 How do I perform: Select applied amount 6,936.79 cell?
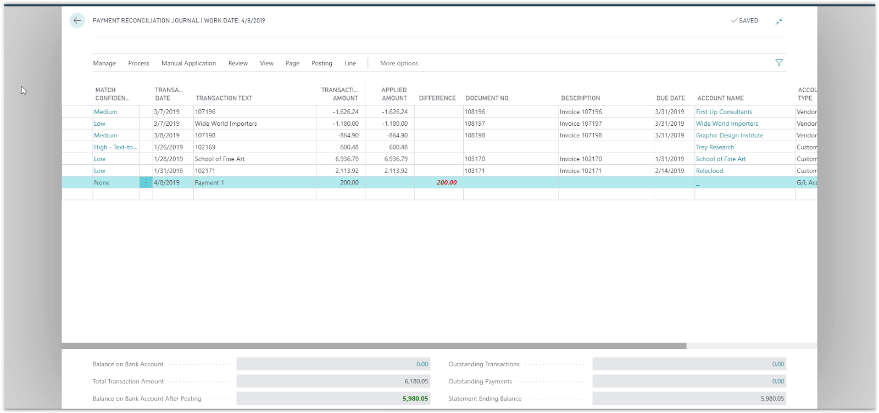390,159
